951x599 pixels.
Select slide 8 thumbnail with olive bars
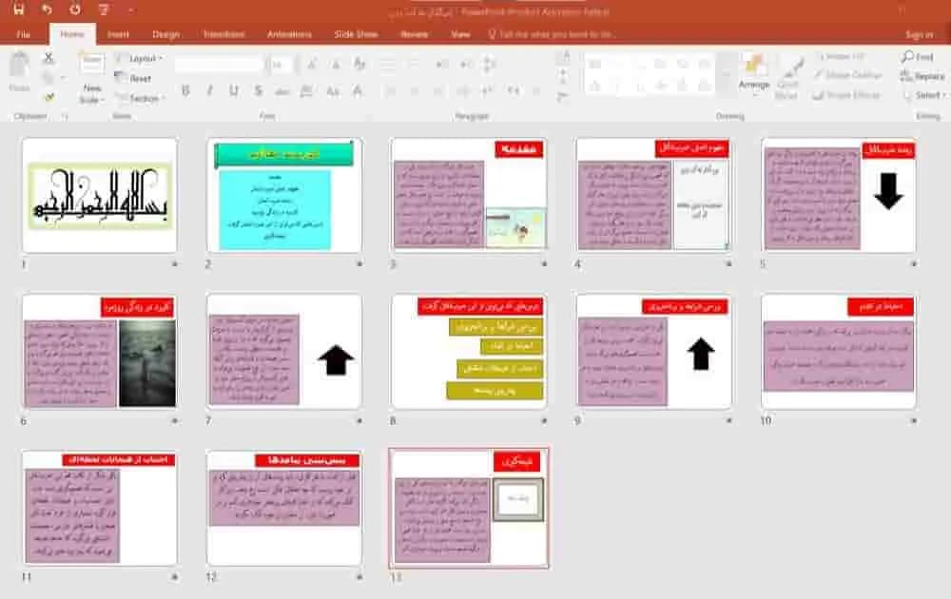469,352
